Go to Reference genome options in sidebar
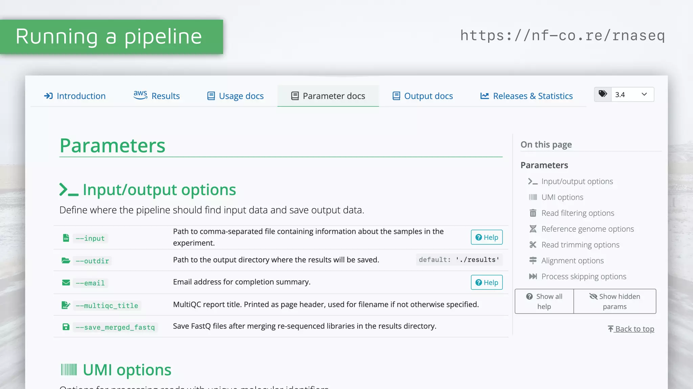The width and height of the screenshot is (693, 389). [587, 229]
